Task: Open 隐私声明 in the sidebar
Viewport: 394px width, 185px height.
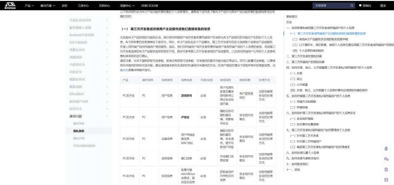Action: coord(79,138)
